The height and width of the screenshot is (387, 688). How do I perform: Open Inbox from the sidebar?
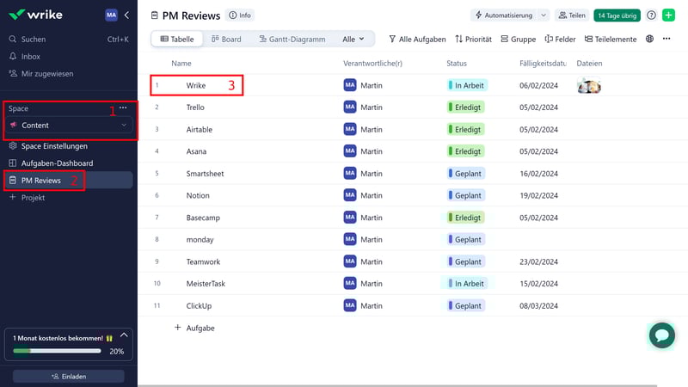click(30, 57)
